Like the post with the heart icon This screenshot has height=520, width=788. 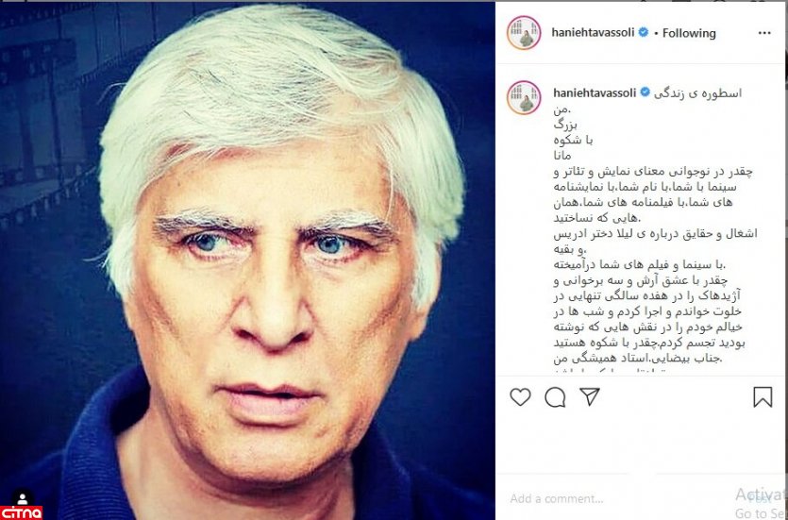520,397
